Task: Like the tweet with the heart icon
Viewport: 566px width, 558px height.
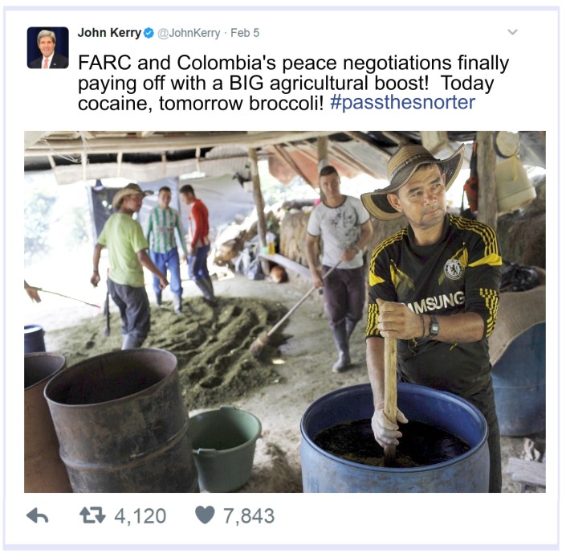Action: [x=205, y=515]
